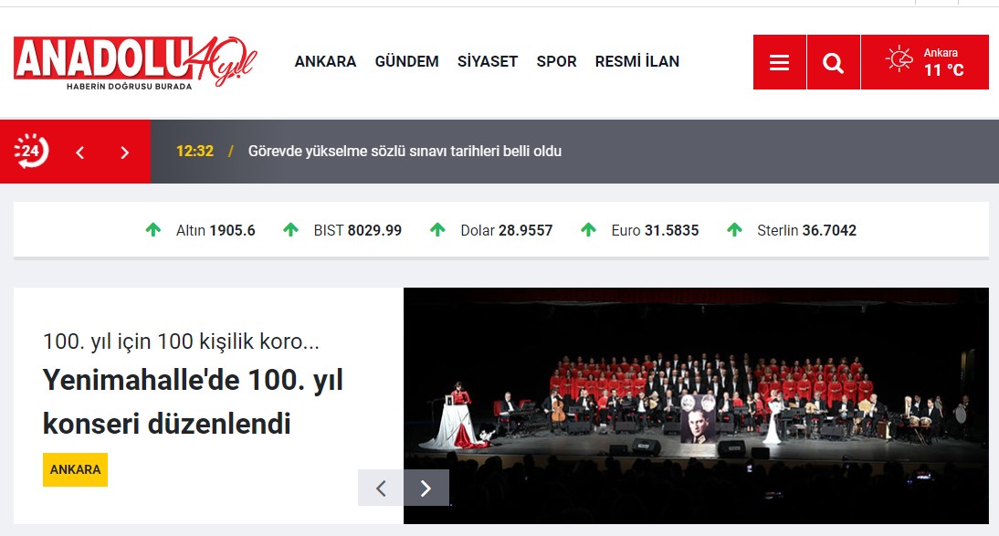999x536 pixels.
Task: Read the ticker story about sınav tarihleri
Action: coord(405,152)
